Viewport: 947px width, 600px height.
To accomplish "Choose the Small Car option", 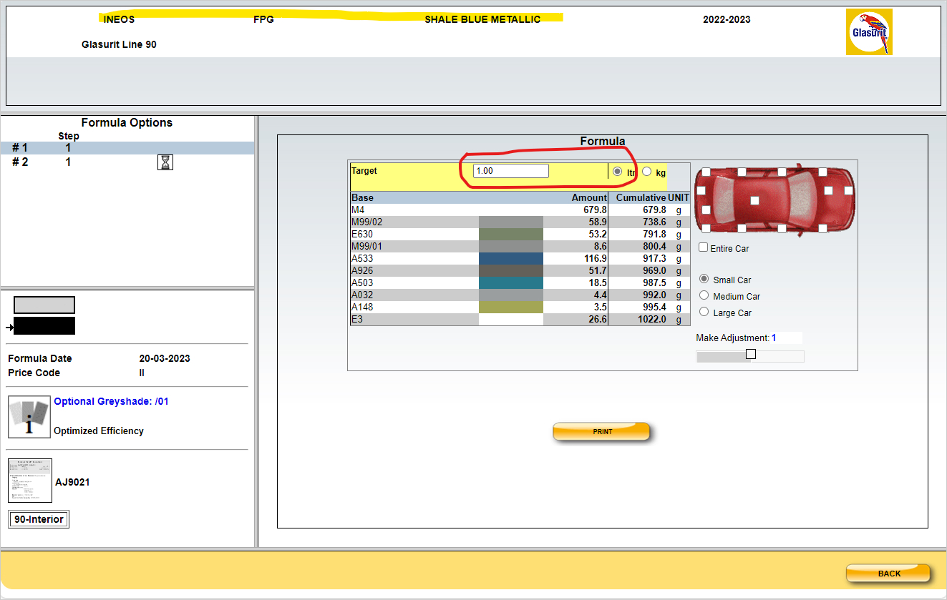I will [704, 279].
